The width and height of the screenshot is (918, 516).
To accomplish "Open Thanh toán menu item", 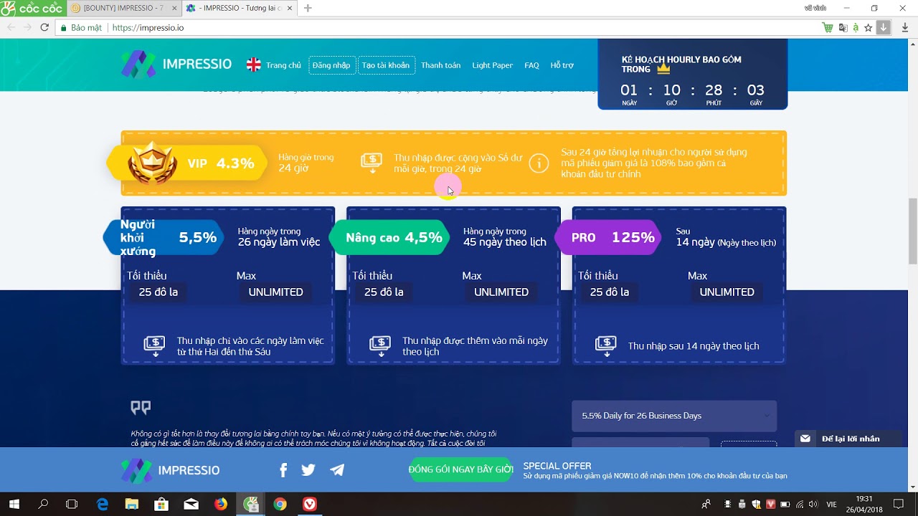I will [440, 65].
